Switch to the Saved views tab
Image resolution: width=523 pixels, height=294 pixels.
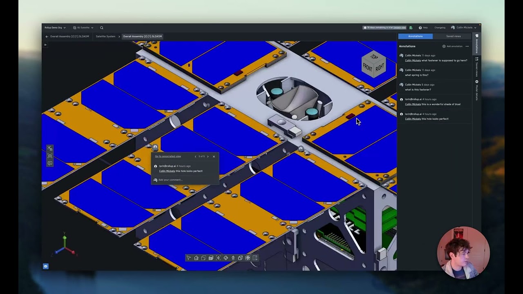[x=453, y=36]
